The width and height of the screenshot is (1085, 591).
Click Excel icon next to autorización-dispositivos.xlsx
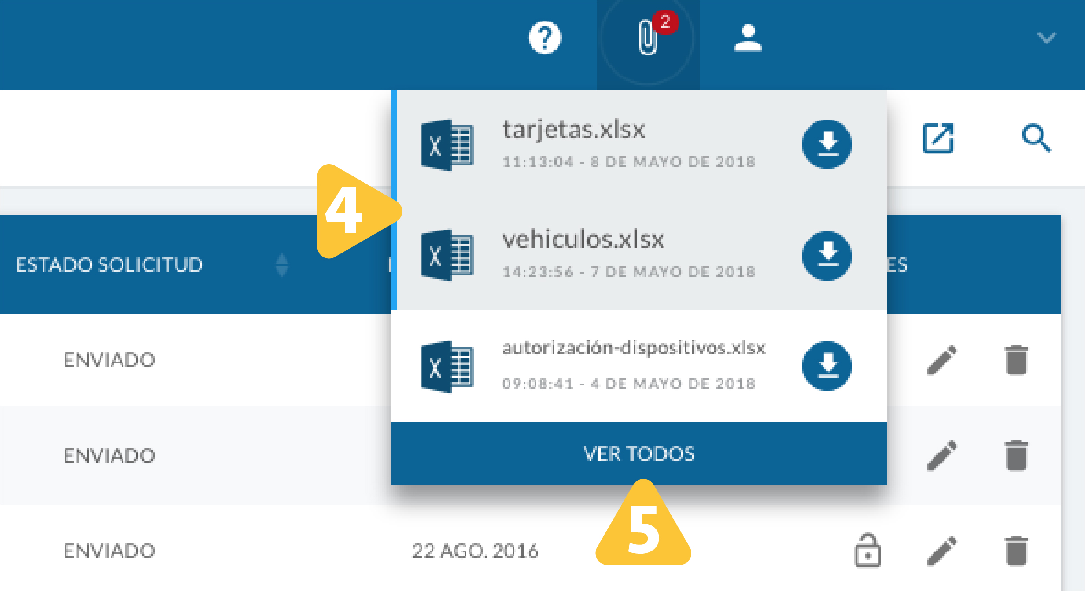pyautogui.click(x=447, y=367)
